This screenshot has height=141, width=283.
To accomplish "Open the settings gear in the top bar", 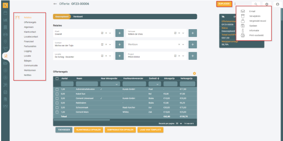I will click(267, 4).
